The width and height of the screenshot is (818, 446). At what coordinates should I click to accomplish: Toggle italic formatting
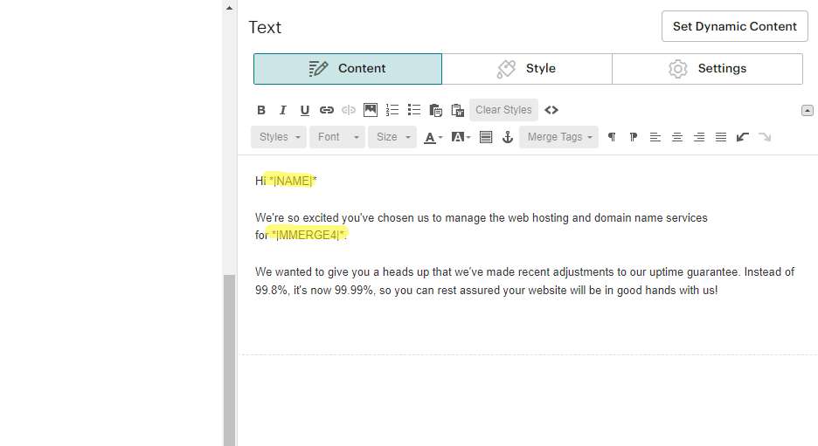click(x=283, y=110)
